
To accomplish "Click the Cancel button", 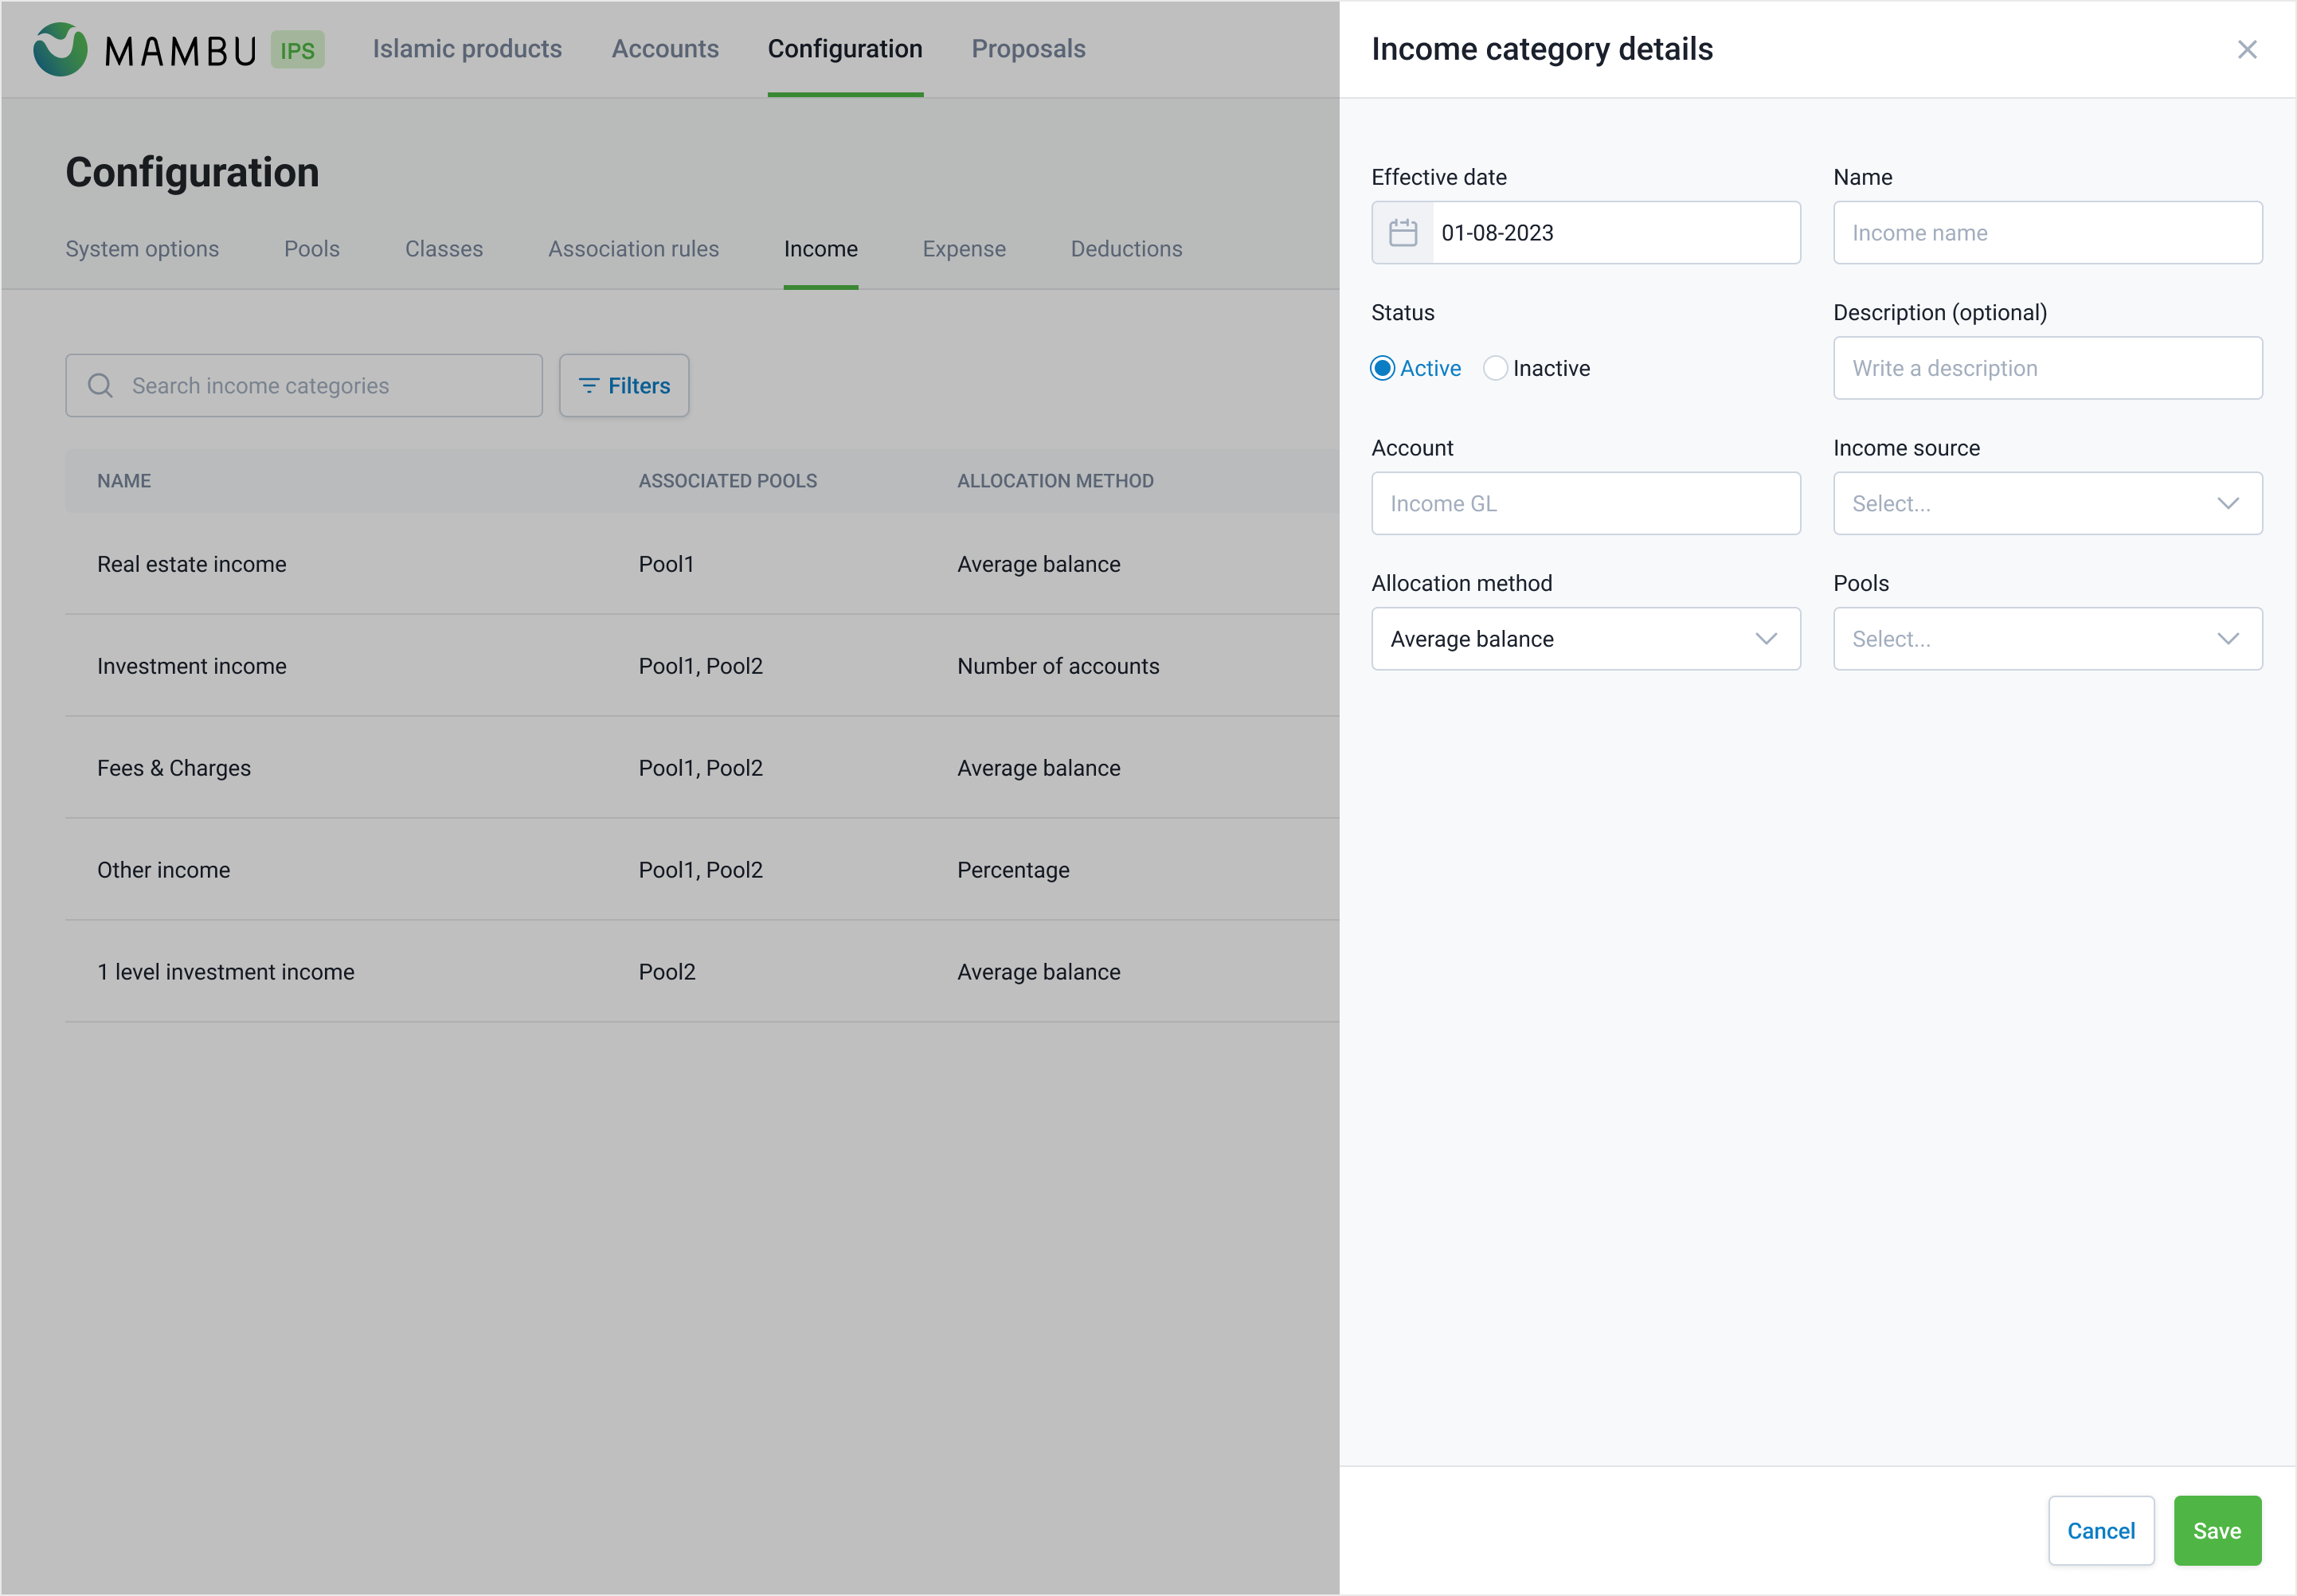I will 2100,1530.
